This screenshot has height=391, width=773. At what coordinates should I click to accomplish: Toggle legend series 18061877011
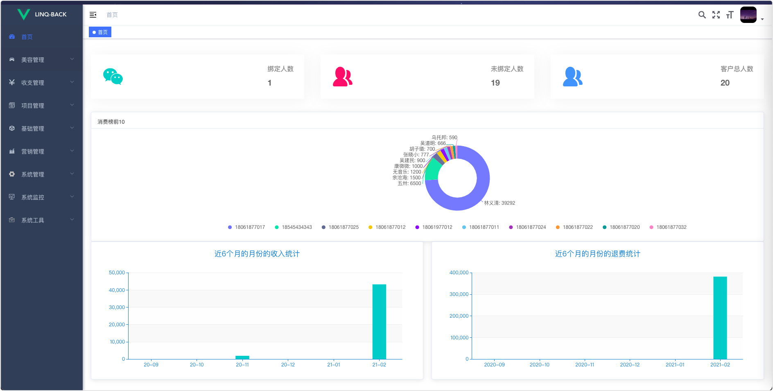click(x=480, y=227)
